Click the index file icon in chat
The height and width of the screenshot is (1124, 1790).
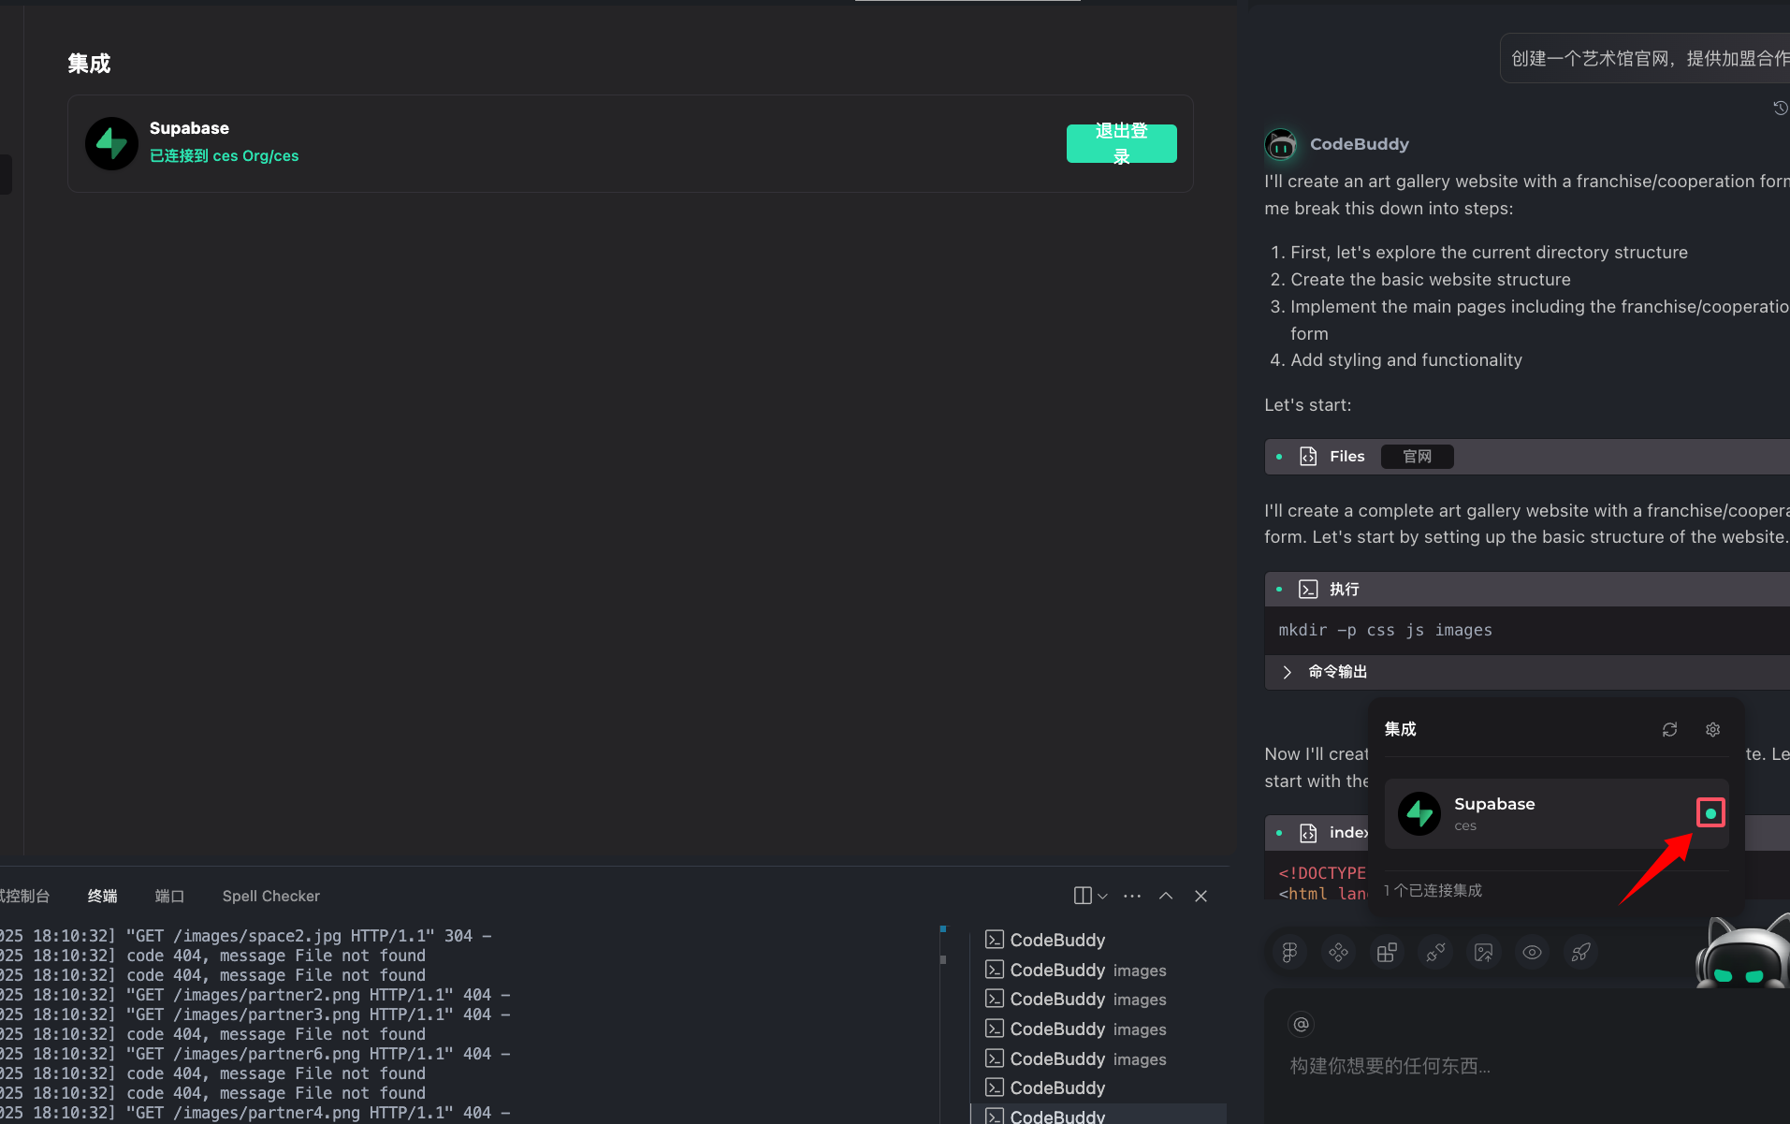(1308, 832)
